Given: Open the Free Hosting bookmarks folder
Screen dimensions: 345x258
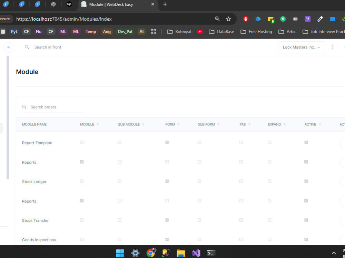Looking at the screenshot, I should (256, 32).
